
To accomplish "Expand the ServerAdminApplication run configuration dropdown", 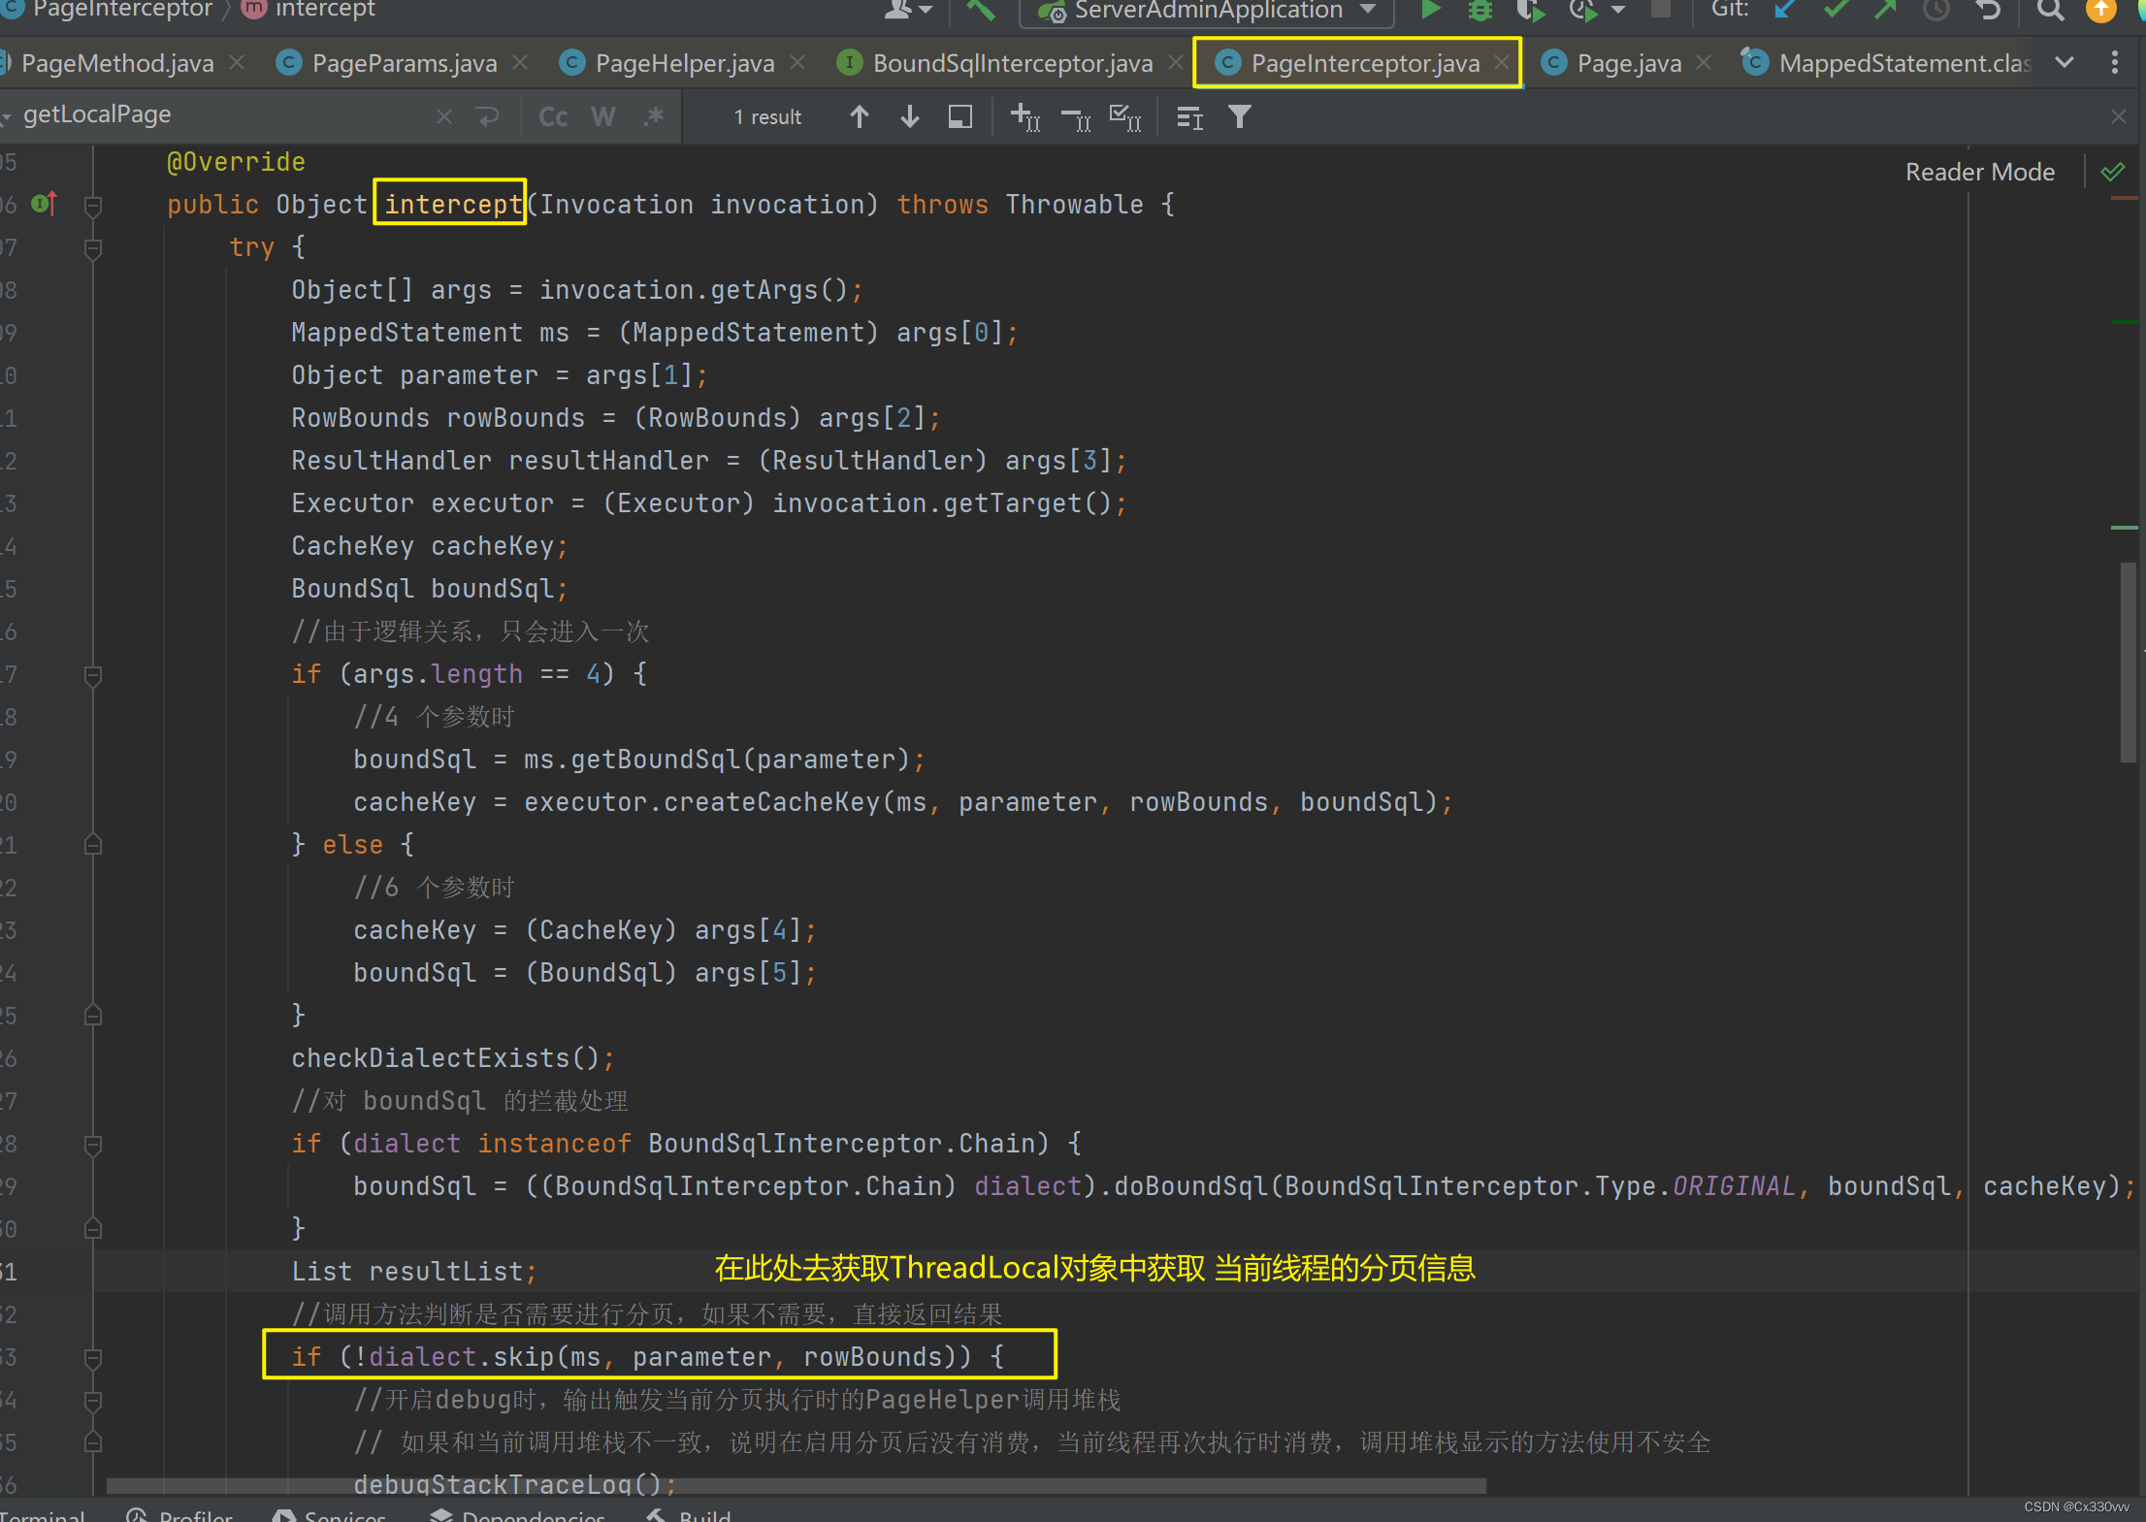I will point(1368,10).
